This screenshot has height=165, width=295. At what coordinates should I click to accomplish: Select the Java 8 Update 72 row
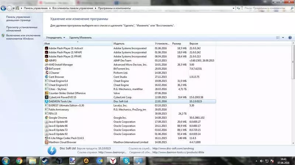click(x=130, y=130)
